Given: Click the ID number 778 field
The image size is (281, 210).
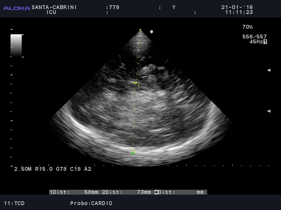Looking at the screenshot, I should point(114,7).
